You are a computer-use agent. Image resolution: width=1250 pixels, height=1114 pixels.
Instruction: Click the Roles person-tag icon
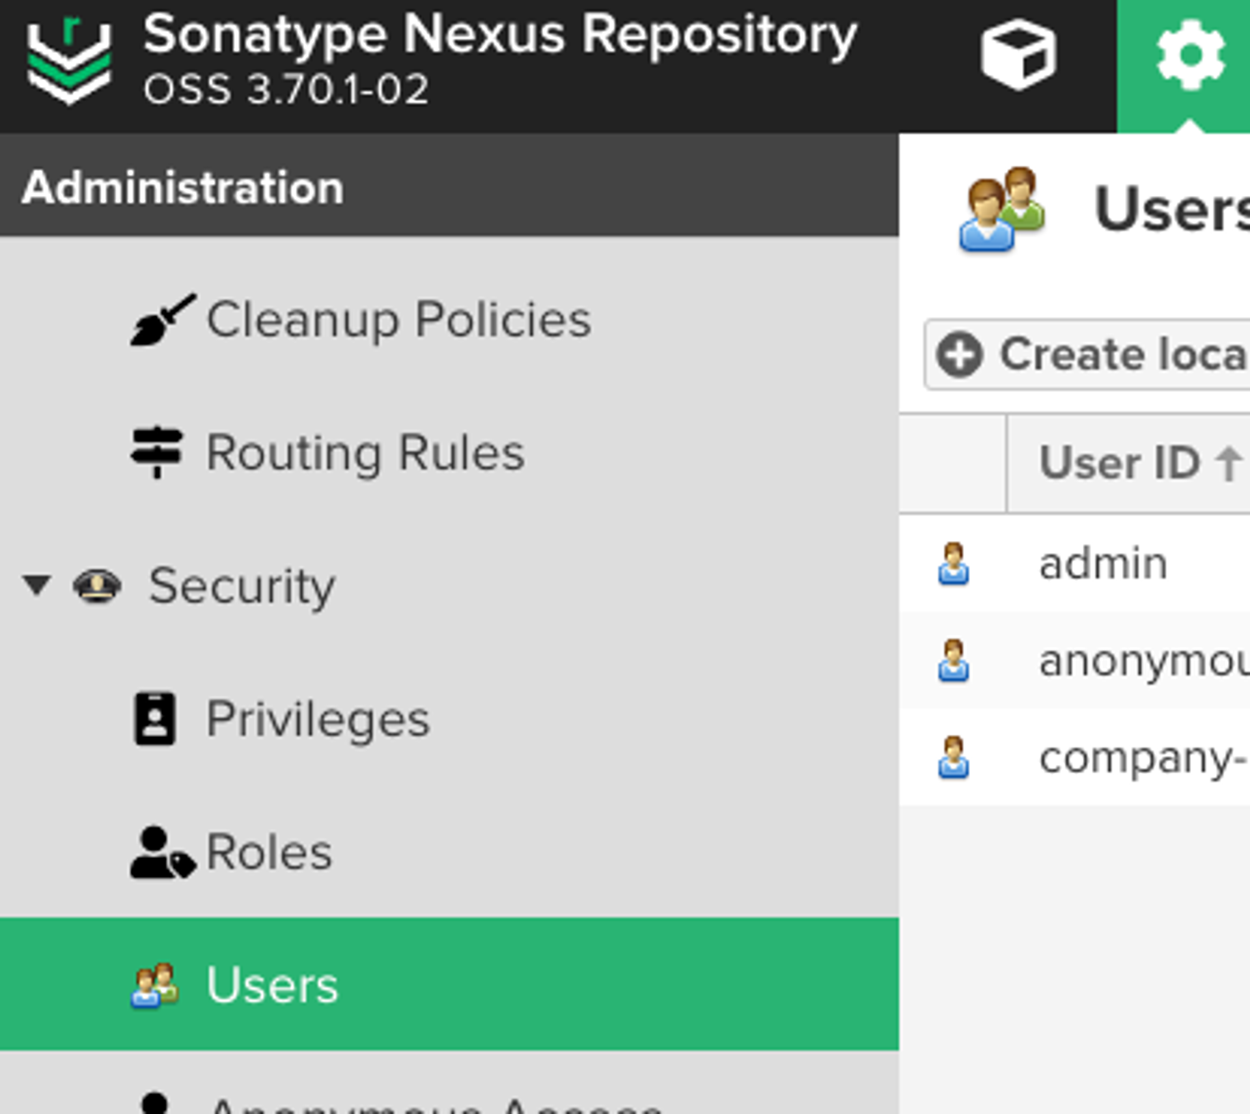161,853
